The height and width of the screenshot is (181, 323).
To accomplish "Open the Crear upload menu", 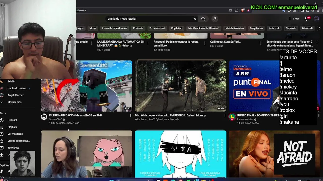I will [293, 19].
